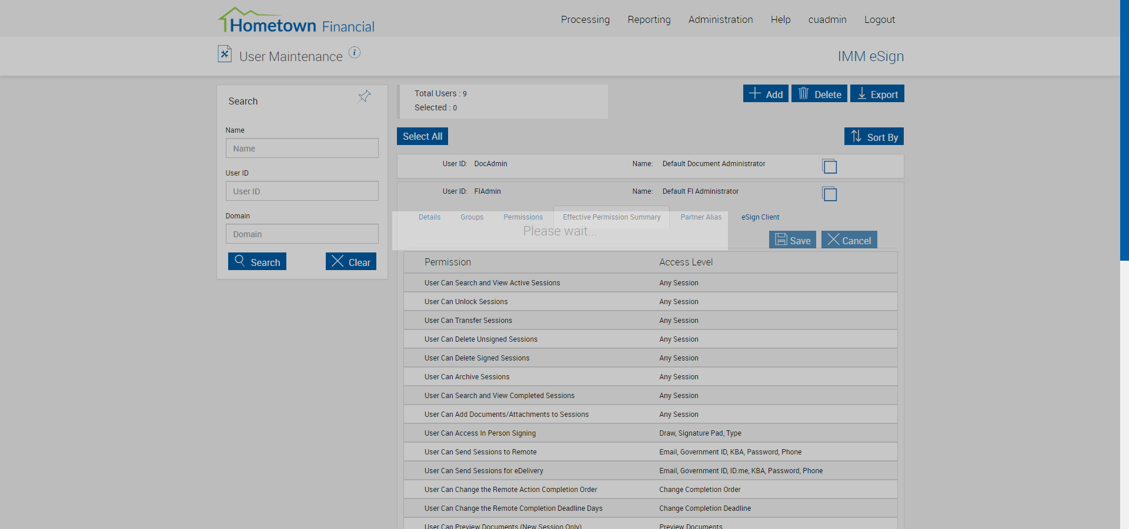
Task: Select the 'User Can Unlock Sessions' row
Action: pos(650,301)
